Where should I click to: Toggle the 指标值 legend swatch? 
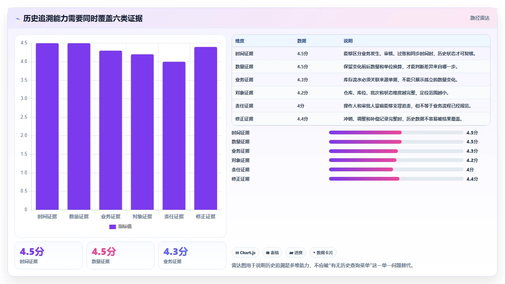pyautogui.click(x=113, y=227)
